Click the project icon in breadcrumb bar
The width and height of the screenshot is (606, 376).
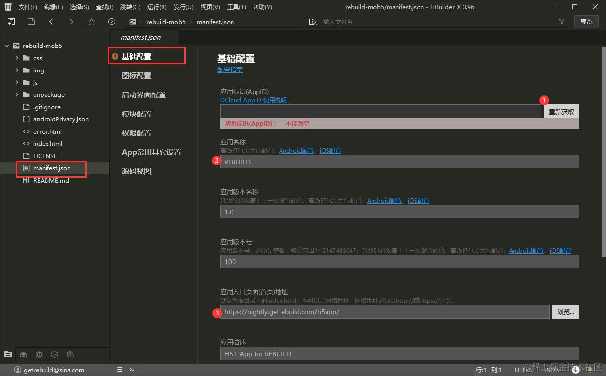pyautogui.click(x=132, y=22)
